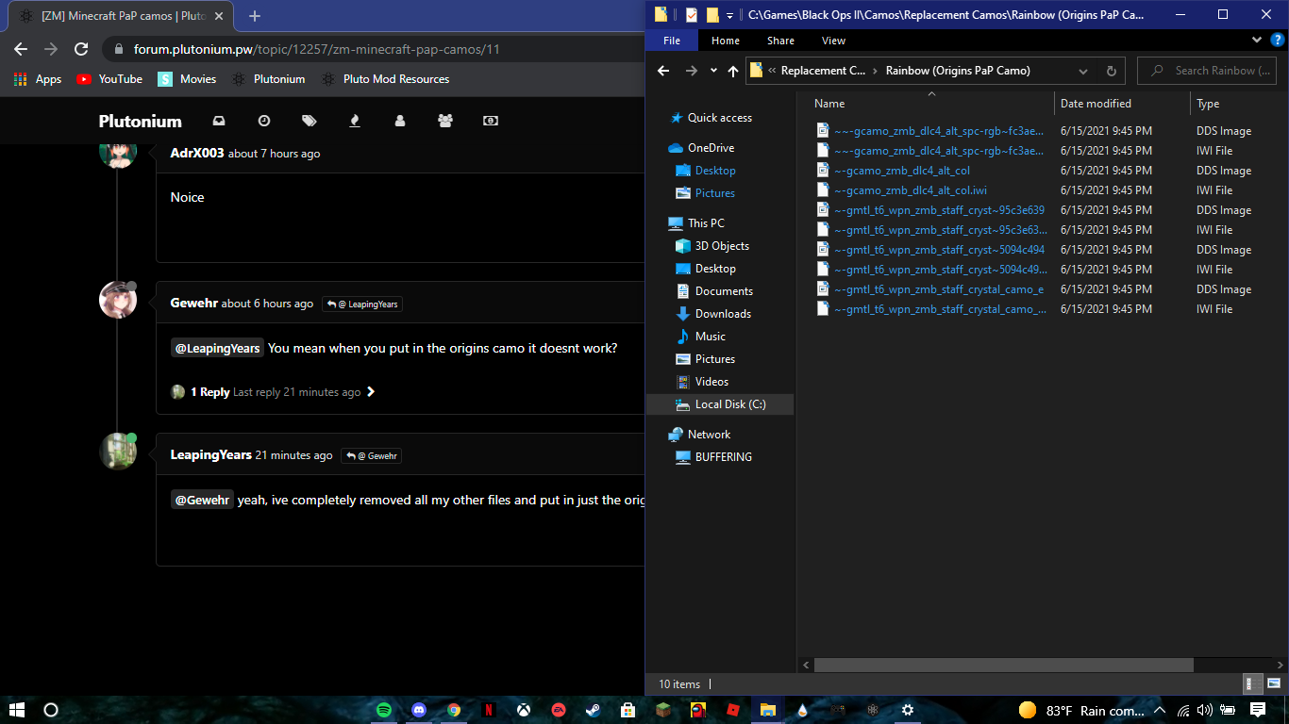Click Replacement C... breadcrumb segment
Viewport: 1289px width, 724px height.
[x=822, y=71]
